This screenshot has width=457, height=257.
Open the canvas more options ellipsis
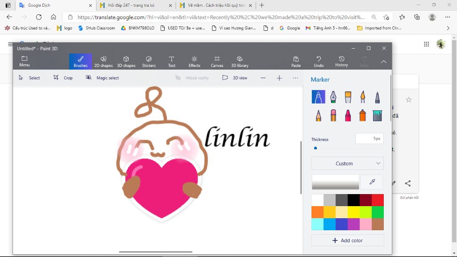(x=295, y=78)
